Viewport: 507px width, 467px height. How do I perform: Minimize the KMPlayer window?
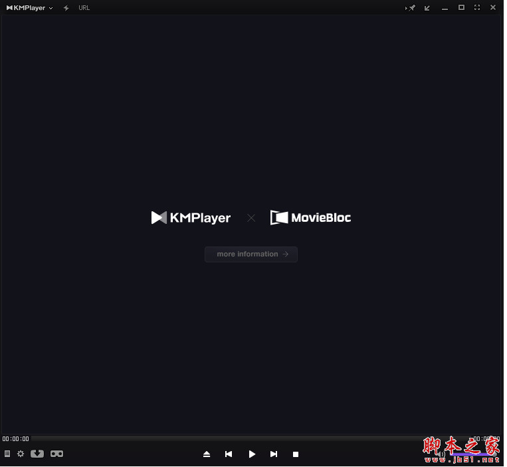[445, 8]
